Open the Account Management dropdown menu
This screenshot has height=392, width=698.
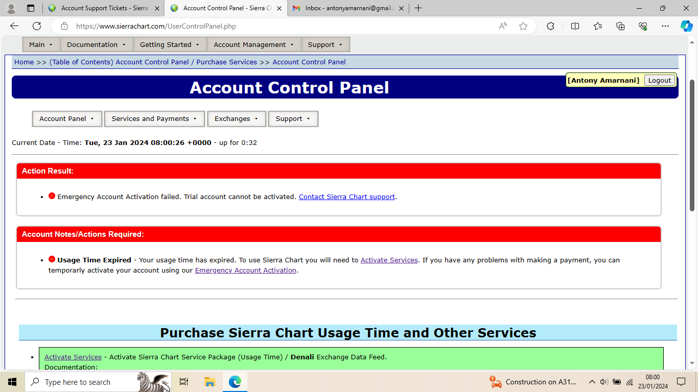pos(254,44)
